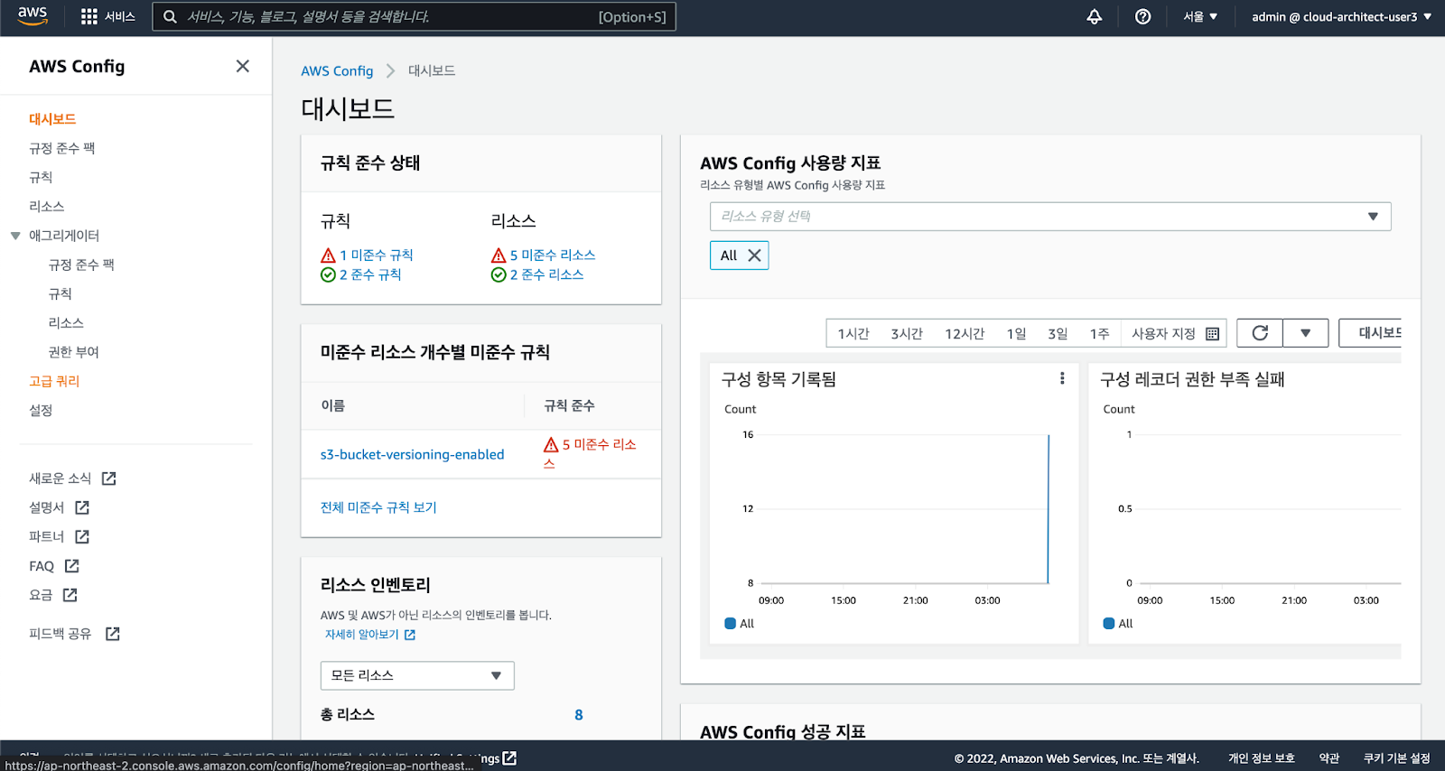
Task: Click the external link icon beside 피드백 공유
Action: click(113, 634)
